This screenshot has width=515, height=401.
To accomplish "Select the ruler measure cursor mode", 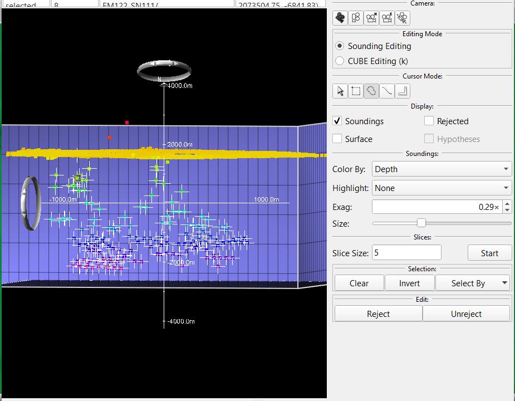I will click(403, 91).
